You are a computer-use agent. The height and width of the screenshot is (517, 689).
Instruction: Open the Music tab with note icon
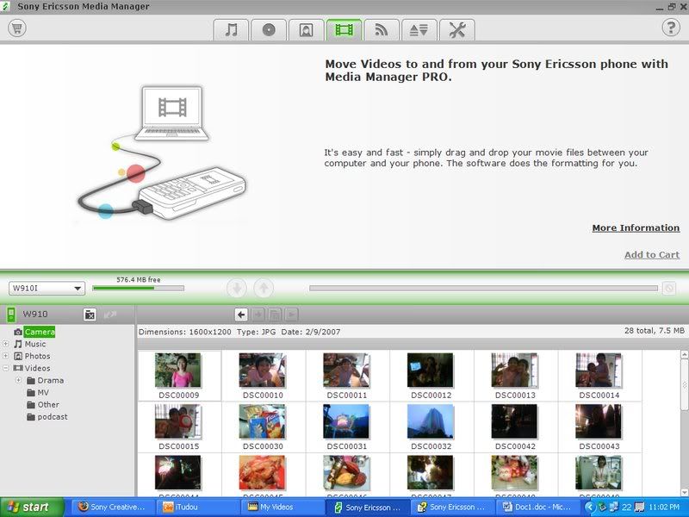231,29
